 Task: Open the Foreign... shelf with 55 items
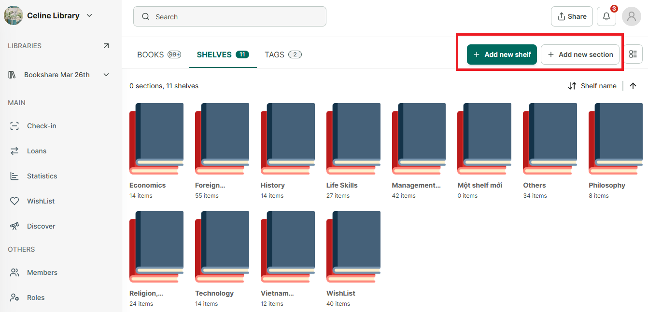pos(222,139)
